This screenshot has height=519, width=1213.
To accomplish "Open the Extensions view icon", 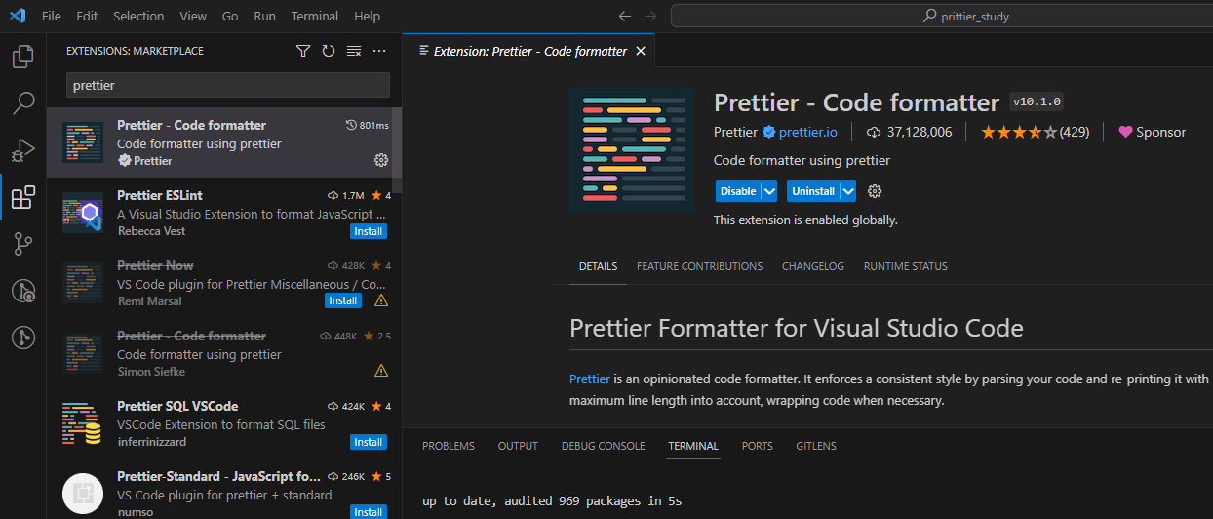I will click(23, 198).
